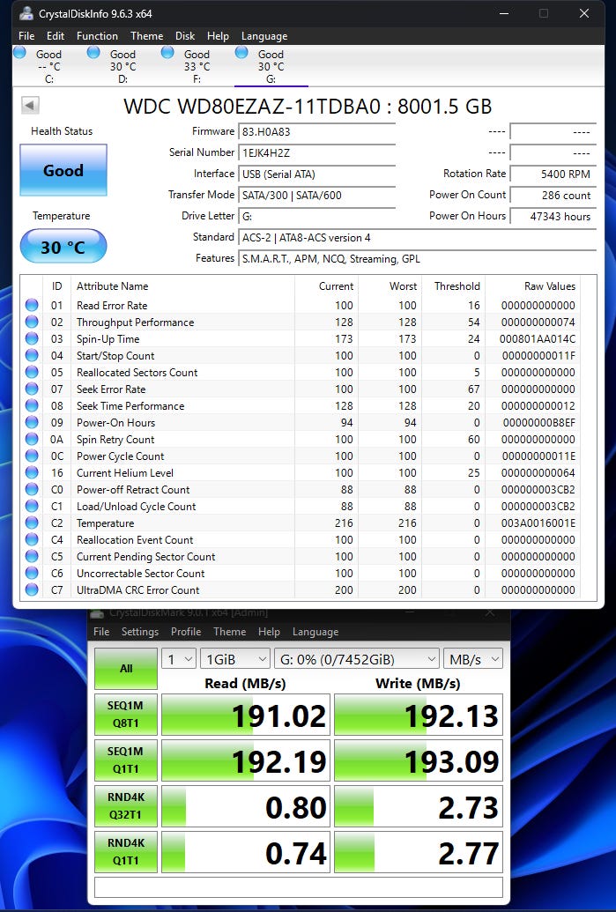
Task: Click status orb for Power Cycle Count
Action: 32,456
